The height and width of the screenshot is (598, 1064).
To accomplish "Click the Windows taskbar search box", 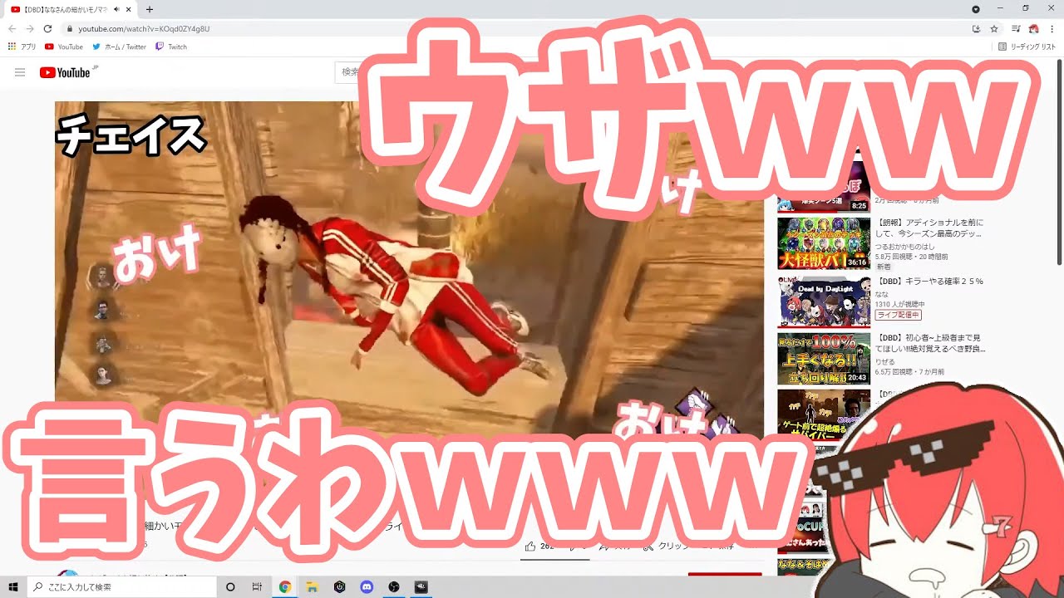I will click(x=122, y=587).
